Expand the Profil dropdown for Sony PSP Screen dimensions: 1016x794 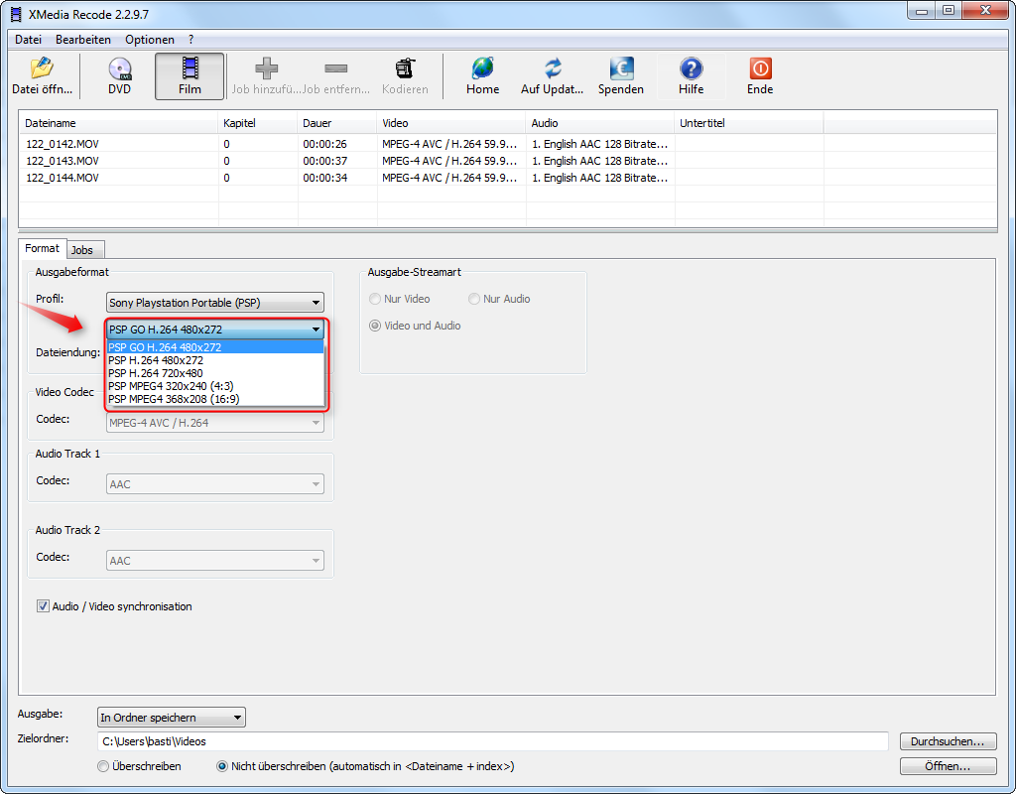click(x=215, y=303)
